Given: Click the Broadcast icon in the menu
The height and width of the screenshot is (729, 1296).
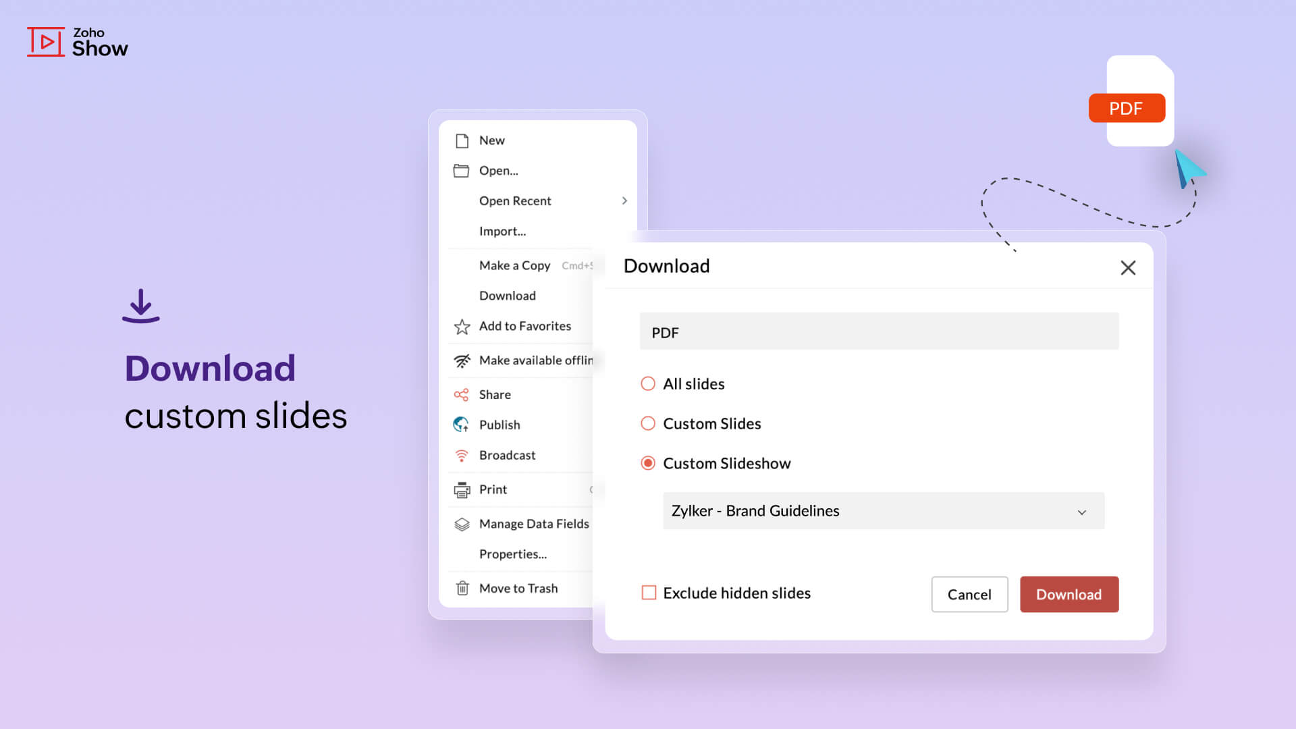Looking at the screenshot, I should [x=462, y=454].
